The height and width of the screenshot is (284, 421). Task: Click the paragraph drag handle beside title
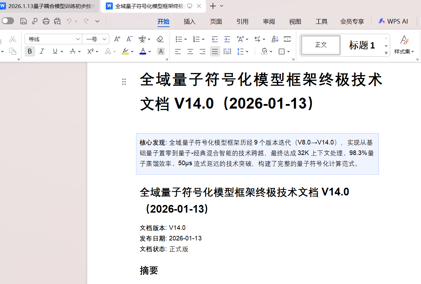(x=124, y=82)
